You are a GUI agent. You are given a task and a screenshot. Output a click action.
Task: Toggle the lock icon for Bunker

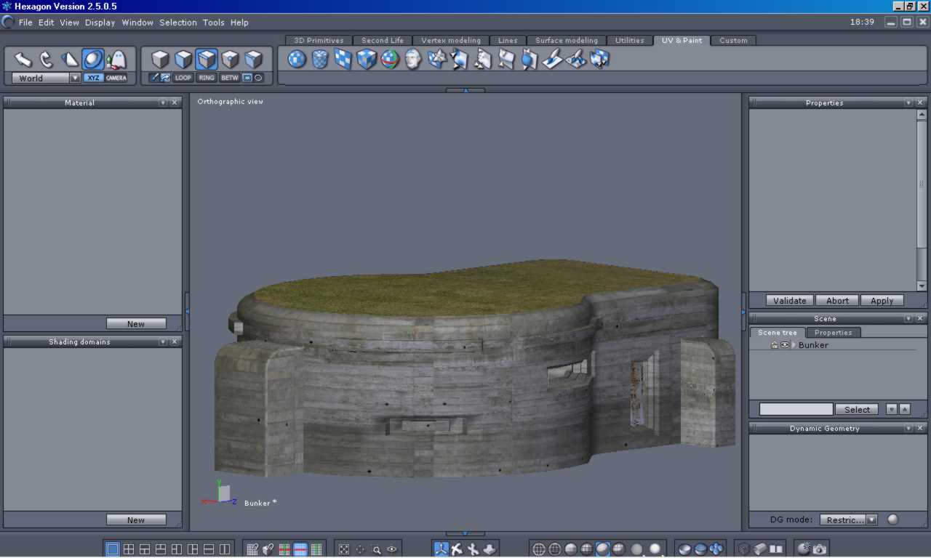(x=775, y=345)
